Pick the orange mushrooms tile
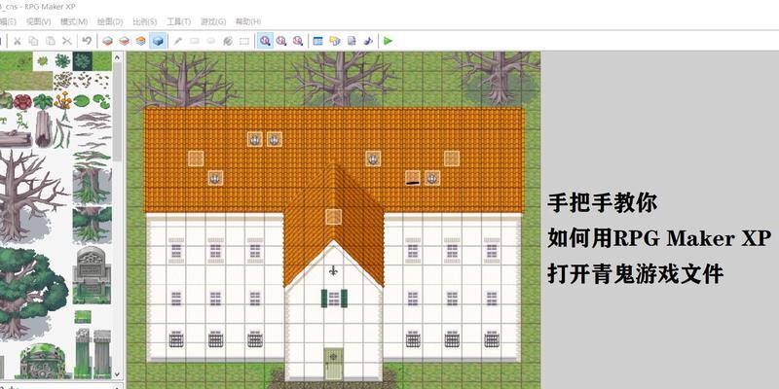The height and width of the screenshot is (389, 779). pyautogui.click(x=62, y=101)
